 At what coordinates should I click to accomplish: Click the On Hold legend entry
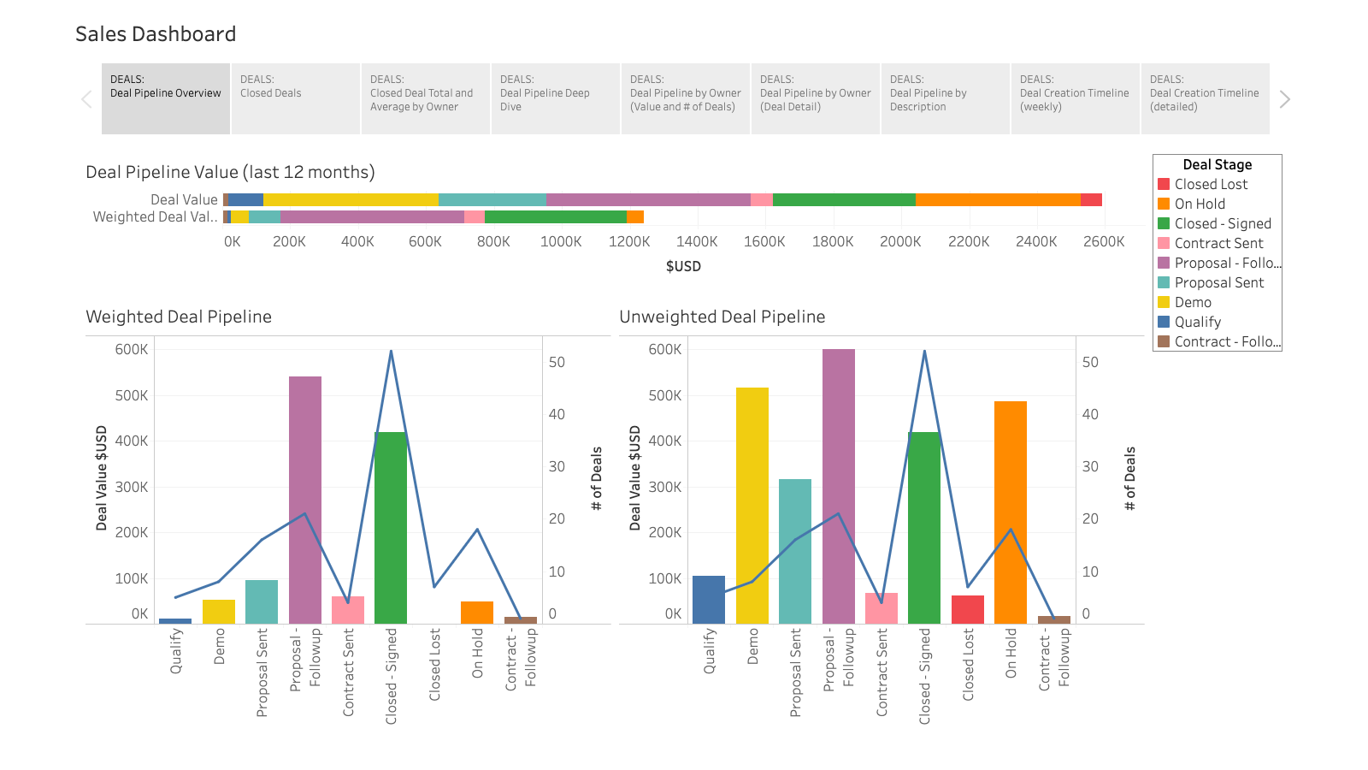[1197, 204]
